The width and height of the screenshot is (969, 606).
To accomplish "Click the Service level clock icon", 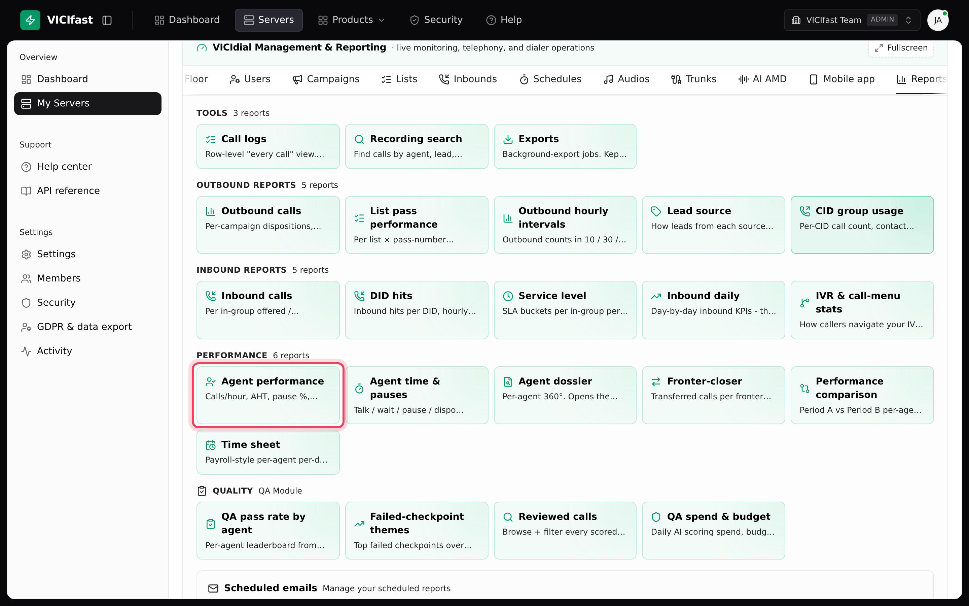I will click(x=508, y=296).
